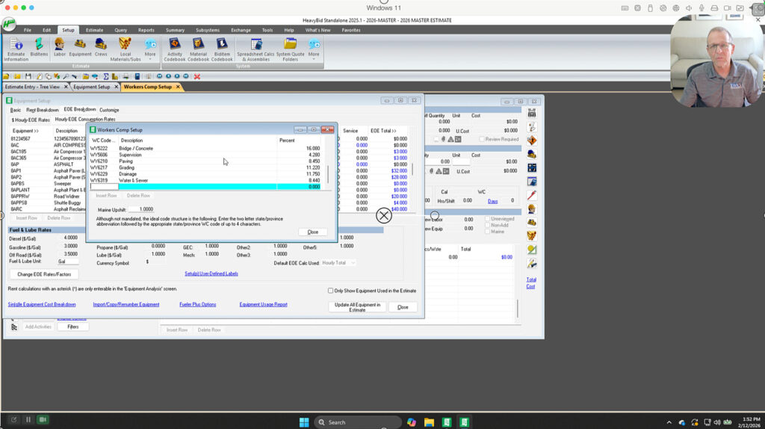Image resolution: width=765 pixels, height=429 pixels.
Task: Open the Fueler Plus Options link
Action: click(198, 305)
